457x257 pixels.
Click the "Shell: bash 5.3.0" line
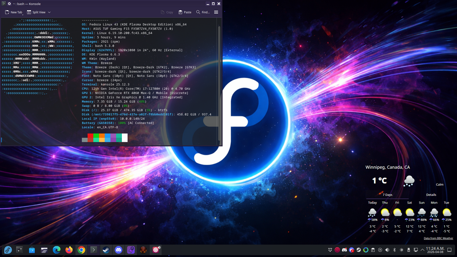(98, 46)
